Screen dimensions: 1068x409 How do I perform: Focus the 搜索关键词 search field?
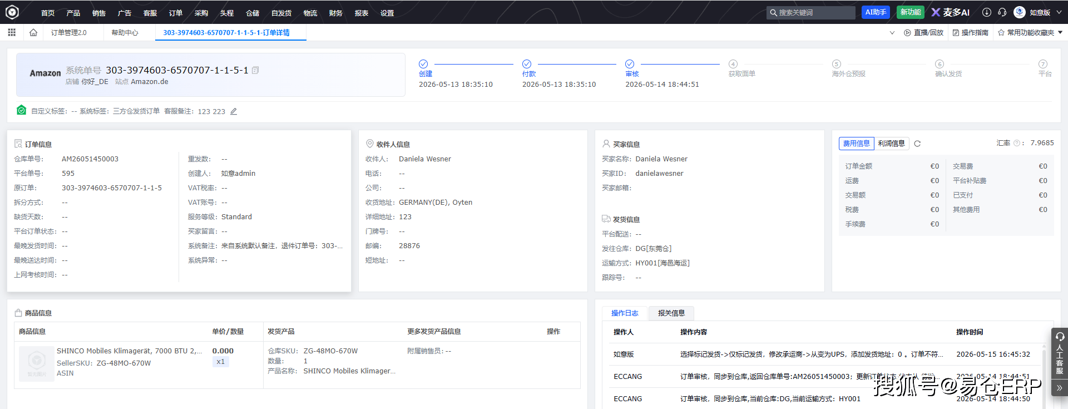pyautogui.click(x=811, y=12)
